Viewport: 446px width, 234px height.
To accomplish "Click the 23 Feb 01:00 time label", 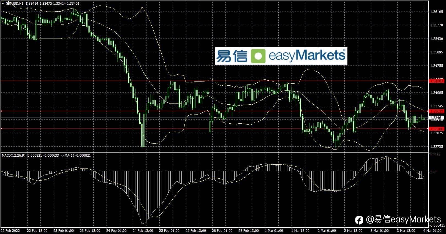I will coord(63,231).
